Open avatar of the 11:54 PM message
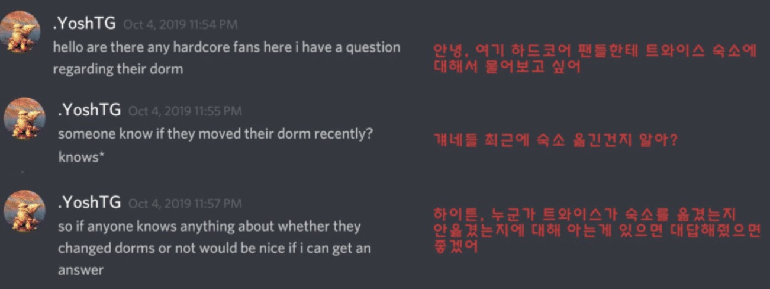The image size is (770, 289). tap(21, 31)
